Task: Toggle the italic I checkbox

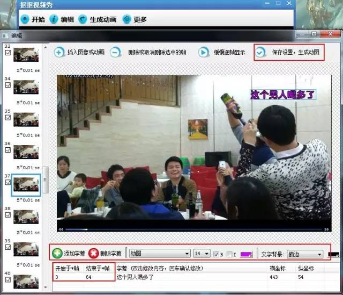Action: coord(229,254)
